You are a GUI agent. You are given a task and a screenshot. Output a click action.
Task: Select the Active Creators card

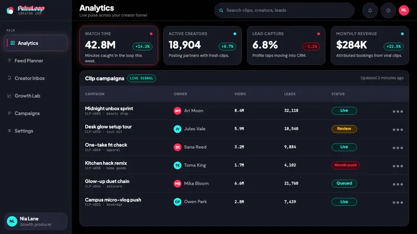click(x=202, y=45)
